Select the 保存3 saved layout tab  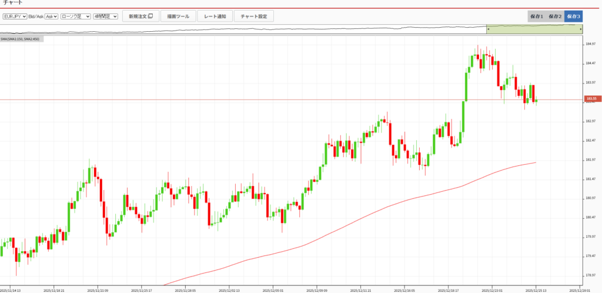point(573,16)
